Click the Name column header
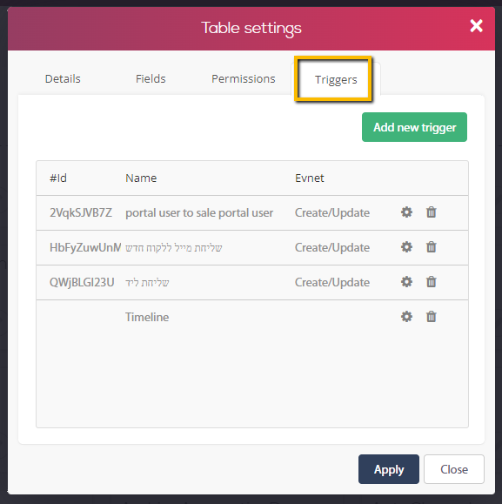Viewport: 502px width, 504px height. point(141,178)
